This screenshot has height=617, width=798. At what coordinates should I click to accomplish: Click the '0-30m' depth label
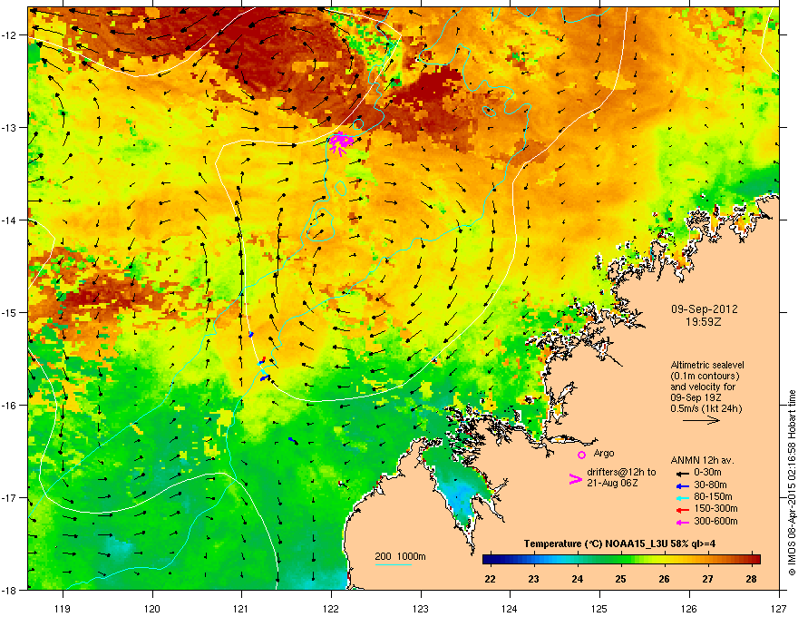[x=707, y=473]
